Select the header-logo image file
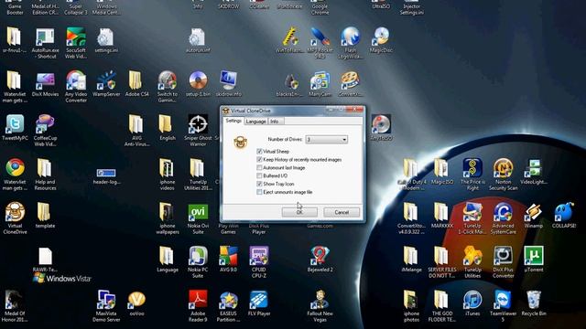586x329 pixels. click(106, 176)
